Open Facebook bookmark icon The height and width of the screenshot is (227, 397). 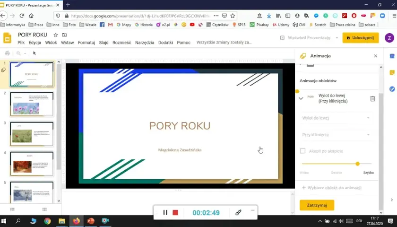point(102,25)
